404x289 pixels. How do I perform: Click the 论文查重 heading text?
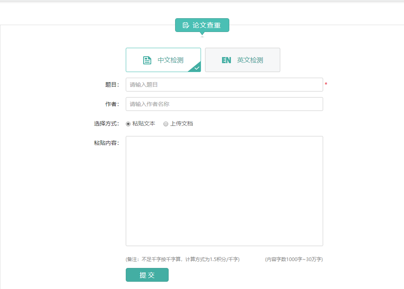(207, 25)
